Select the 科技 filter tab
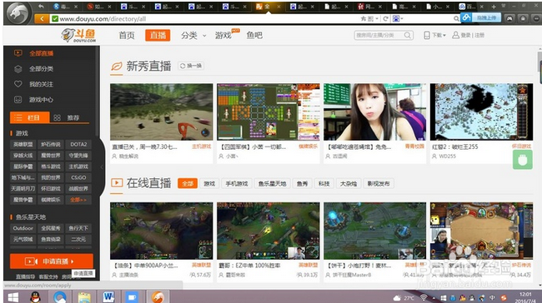542x303 pixels. pos(324,184)
